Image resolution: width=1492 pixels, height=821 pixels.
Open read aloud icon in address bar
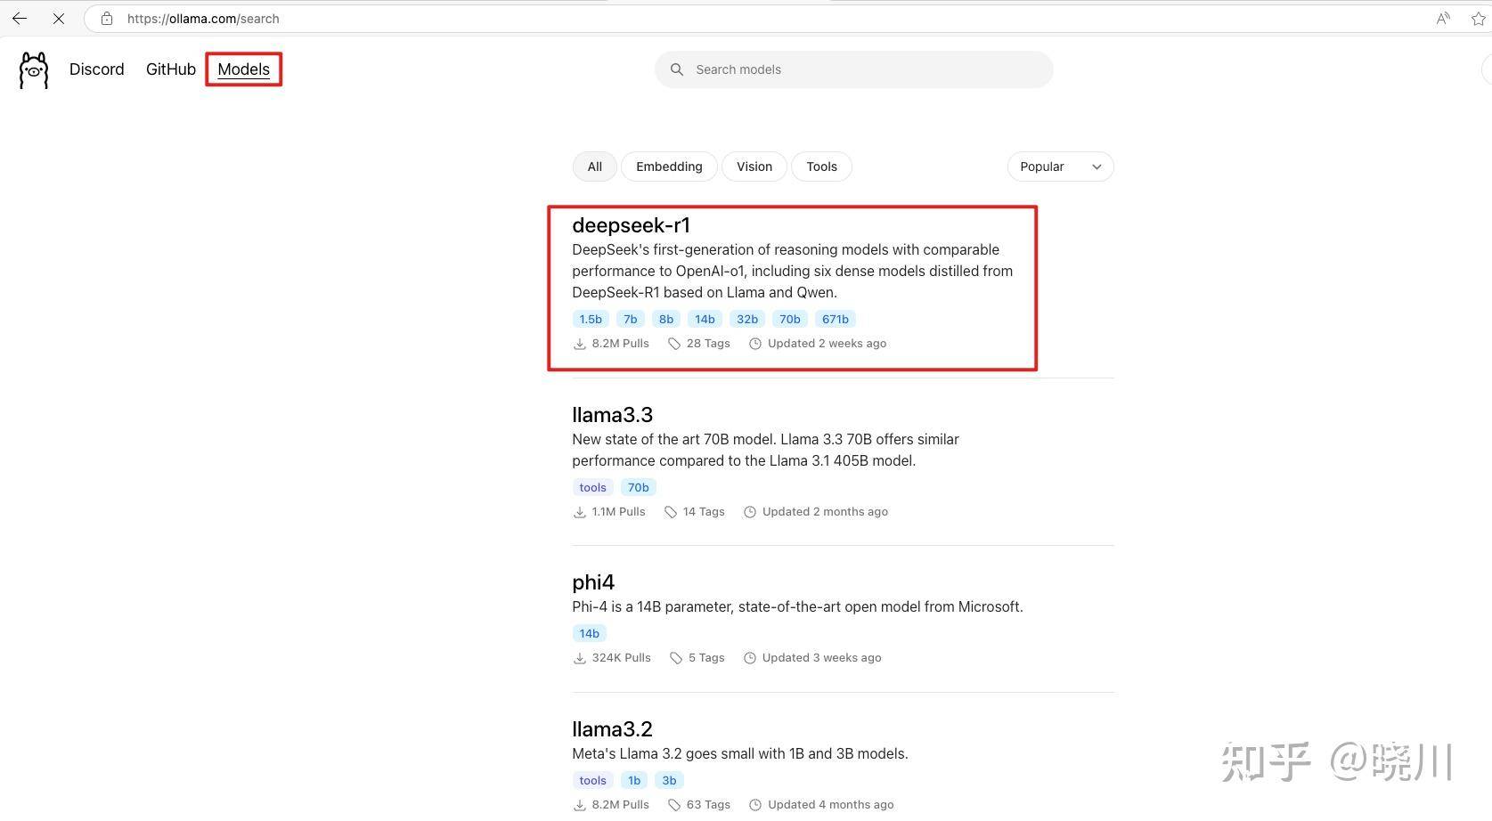(x=1443, y=19)
